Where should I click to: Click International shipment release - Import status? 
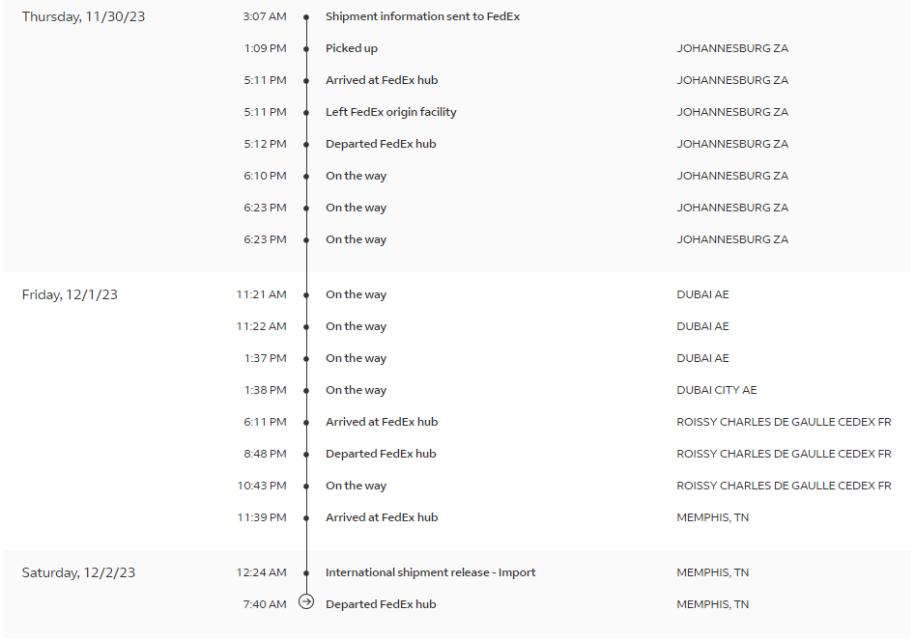pos(430,573)
